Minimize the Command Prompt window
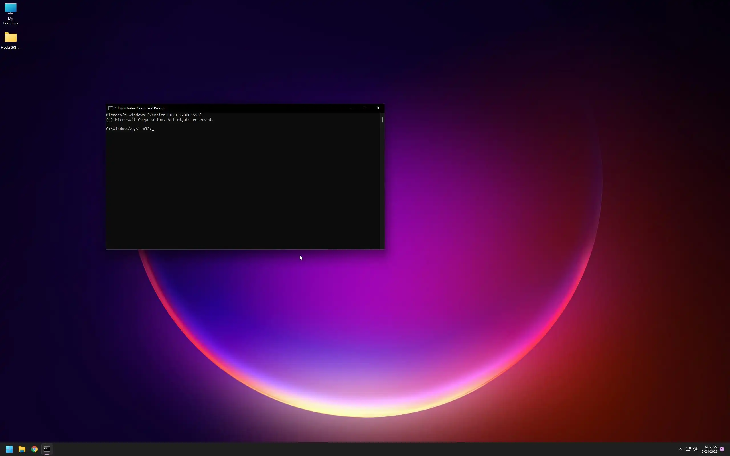The height and width of the screenshot is (456, 730). coord(352,108)
